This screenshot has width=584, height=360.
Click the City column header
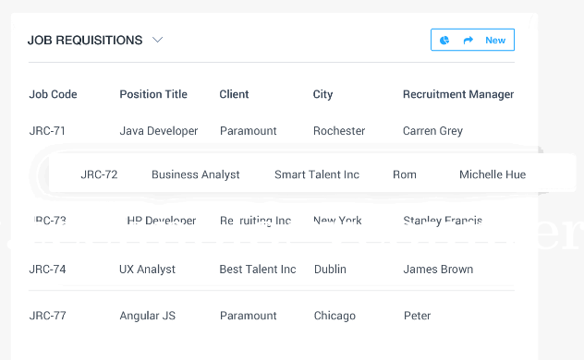[x=322, y=94]
